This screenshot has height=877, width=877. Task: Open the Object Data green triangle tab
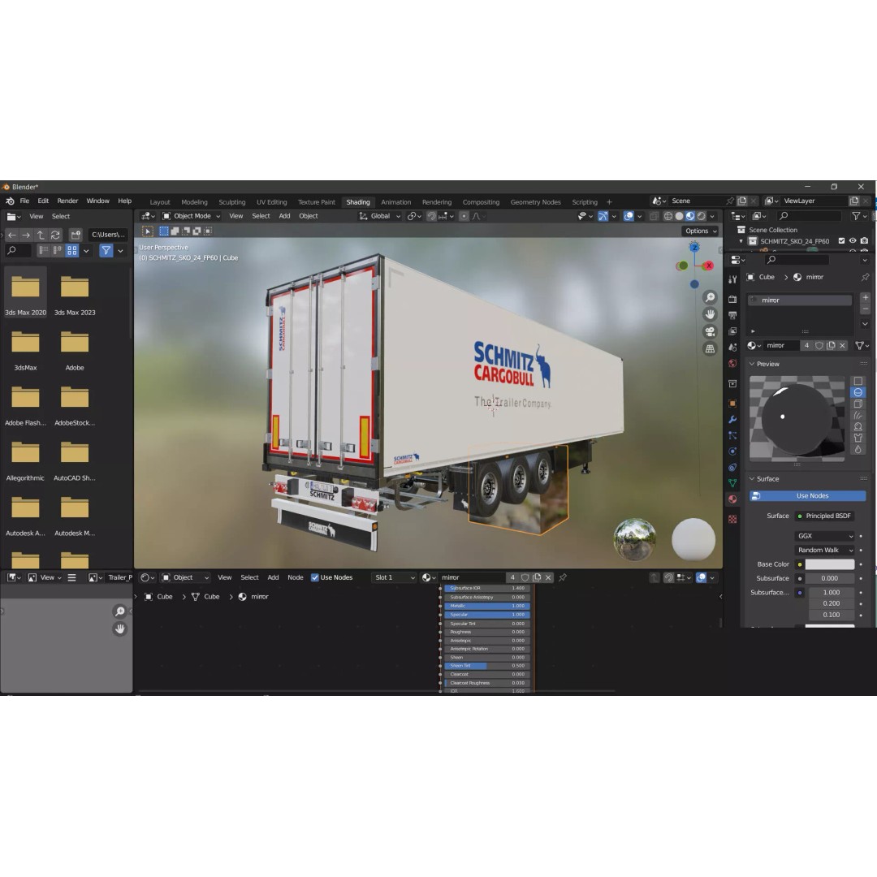pos(732,483)
